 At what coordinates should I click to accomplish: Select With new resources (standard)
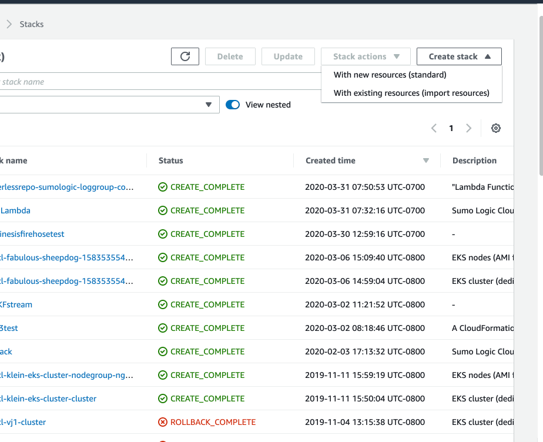tap(390, 75)
